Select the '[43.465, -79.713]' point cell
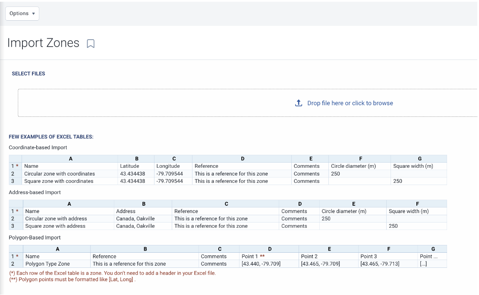This screenshot has width=479, height=295. pyautogui.click(x=380, y=264)
